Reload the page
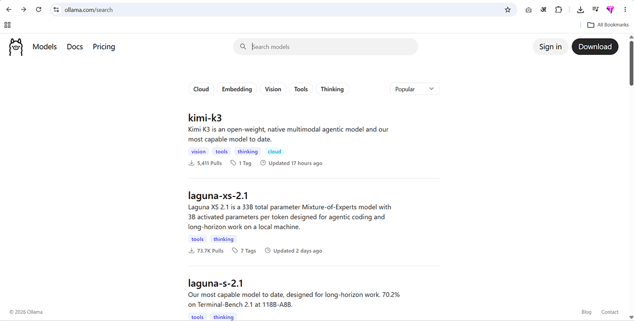The image size is (634, 321). coord(38,10)
